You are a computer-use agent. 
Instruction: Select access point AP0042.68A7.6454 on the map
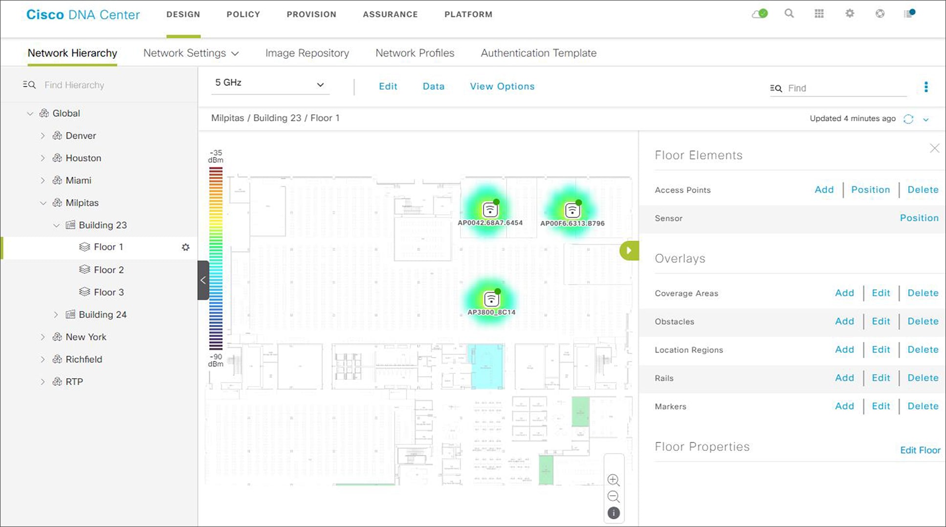click(x=490, y=210)
